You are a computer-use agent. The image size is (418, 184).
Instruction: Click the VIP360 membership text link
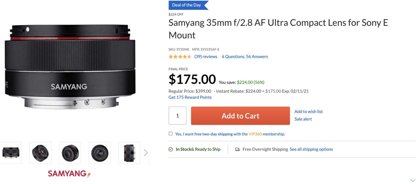255,134
